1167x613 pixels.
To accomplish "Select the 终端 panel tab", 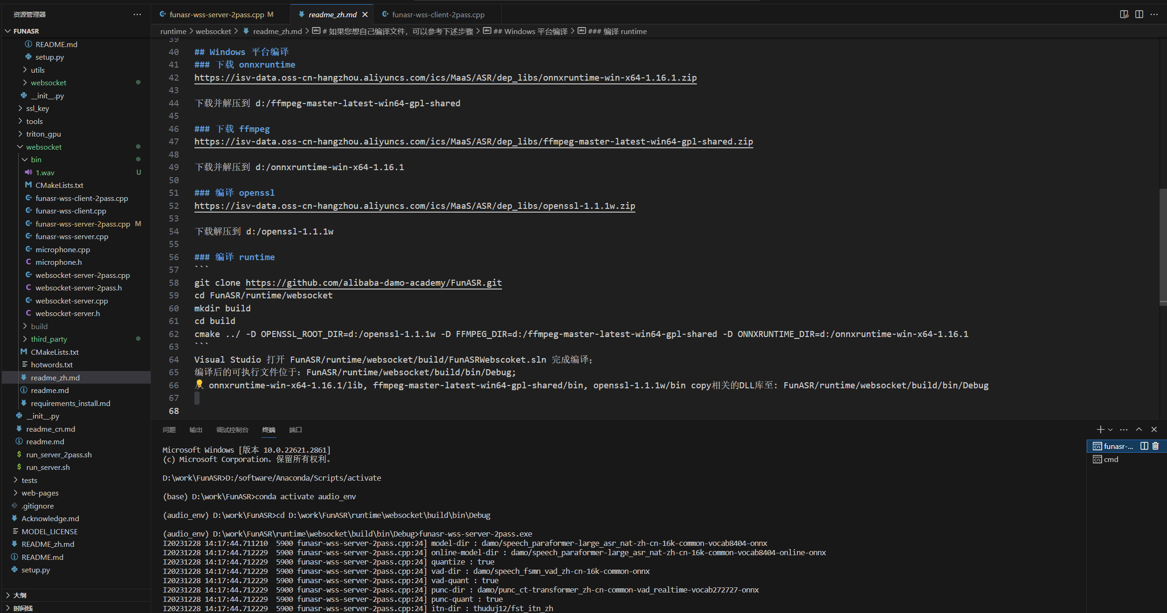I will (269, 430).
